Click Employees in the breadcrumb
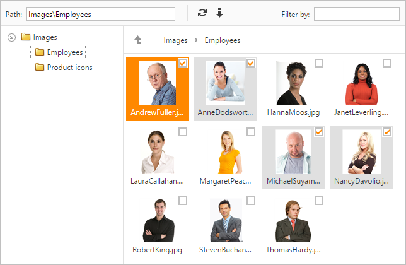 223,40
